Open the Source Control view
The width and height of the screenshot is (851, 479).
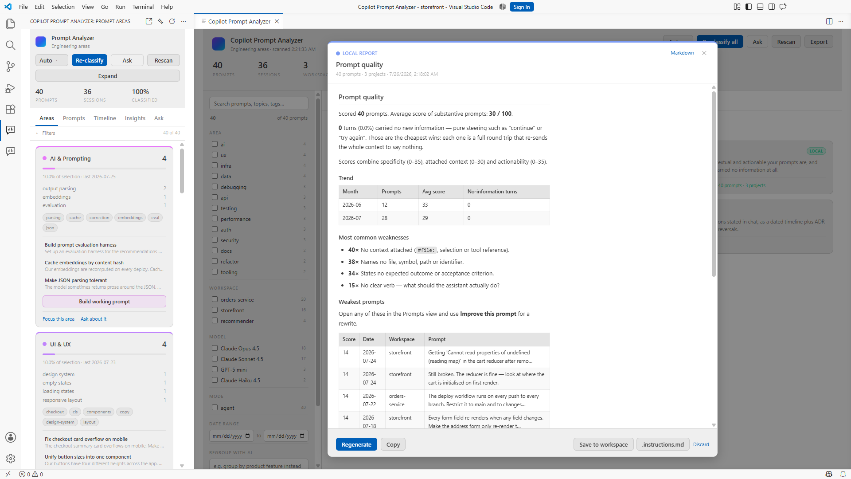coord(10,67)
